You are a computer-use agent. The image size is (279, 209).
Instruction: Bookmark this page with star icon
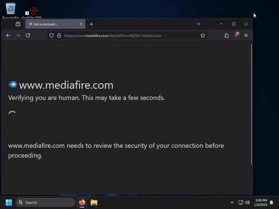coord(202,36)
